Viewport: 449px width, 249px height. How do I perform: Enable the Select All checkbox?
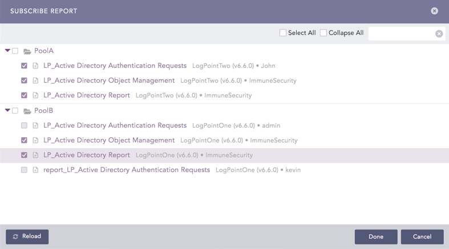[x=283, y=33]
